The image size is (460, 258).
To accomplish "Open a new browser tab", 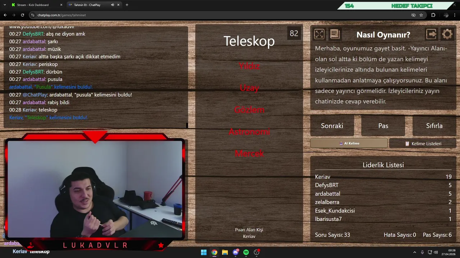I will [x=127, y=5].
